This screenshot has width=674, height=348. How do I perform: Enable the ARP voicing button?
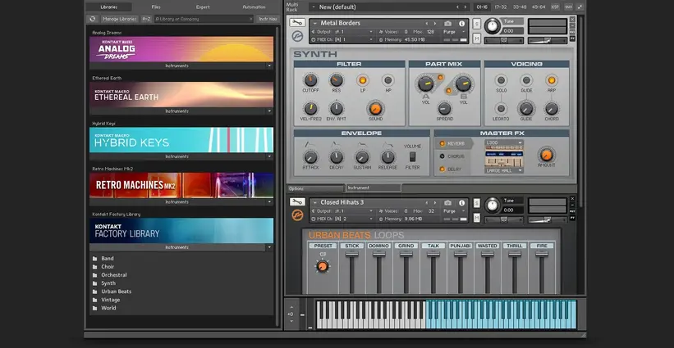pos(551,80)
